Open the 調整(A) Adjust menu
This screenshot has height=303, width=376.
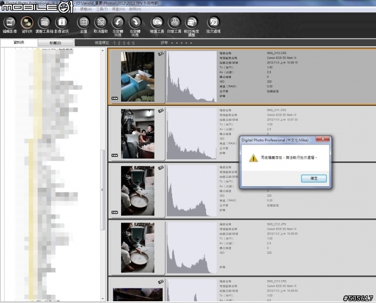86,9
